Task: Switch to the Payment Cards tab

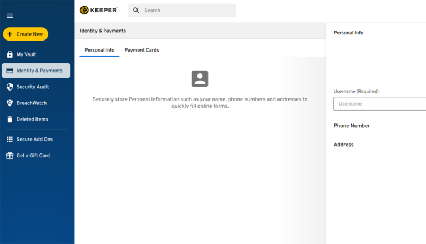Action: point(141,50)
